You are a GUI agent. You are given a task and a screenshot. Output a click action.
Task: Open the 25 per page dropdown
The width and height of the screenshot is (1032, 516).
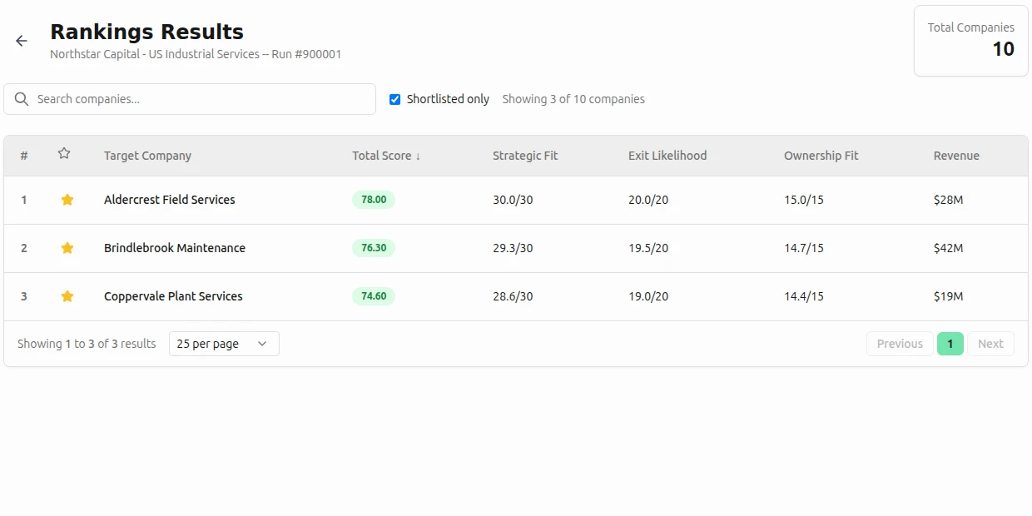[224, 344]
